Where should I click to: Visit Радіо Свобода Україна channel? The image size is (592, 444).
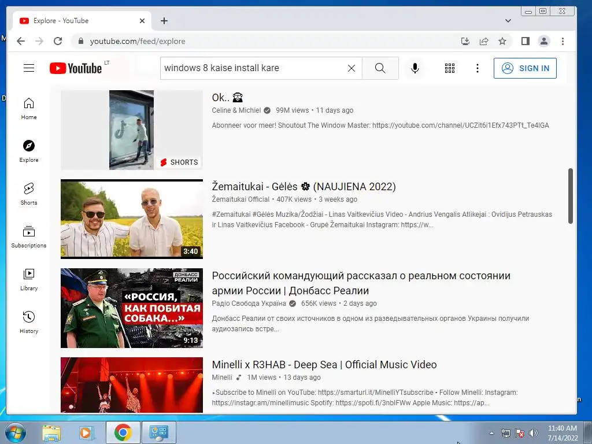pyautogui.click(x=249, y=304)
